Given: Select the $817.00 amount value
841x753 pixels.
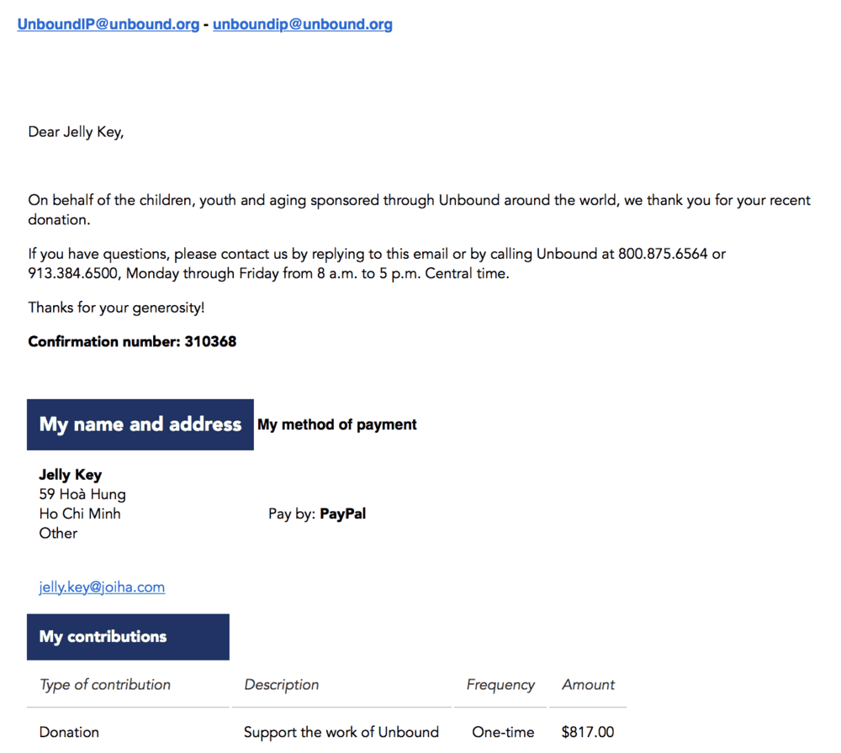Looking at the screenshot, I should pos(588,732).
